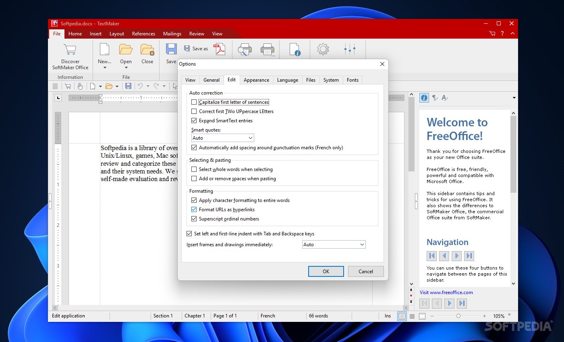Switch sidebar to character styles A icon
564x342 pixels.
[445, 97]
